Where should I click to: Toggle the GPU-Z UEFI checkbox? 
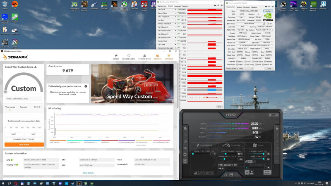coord(268,24)
